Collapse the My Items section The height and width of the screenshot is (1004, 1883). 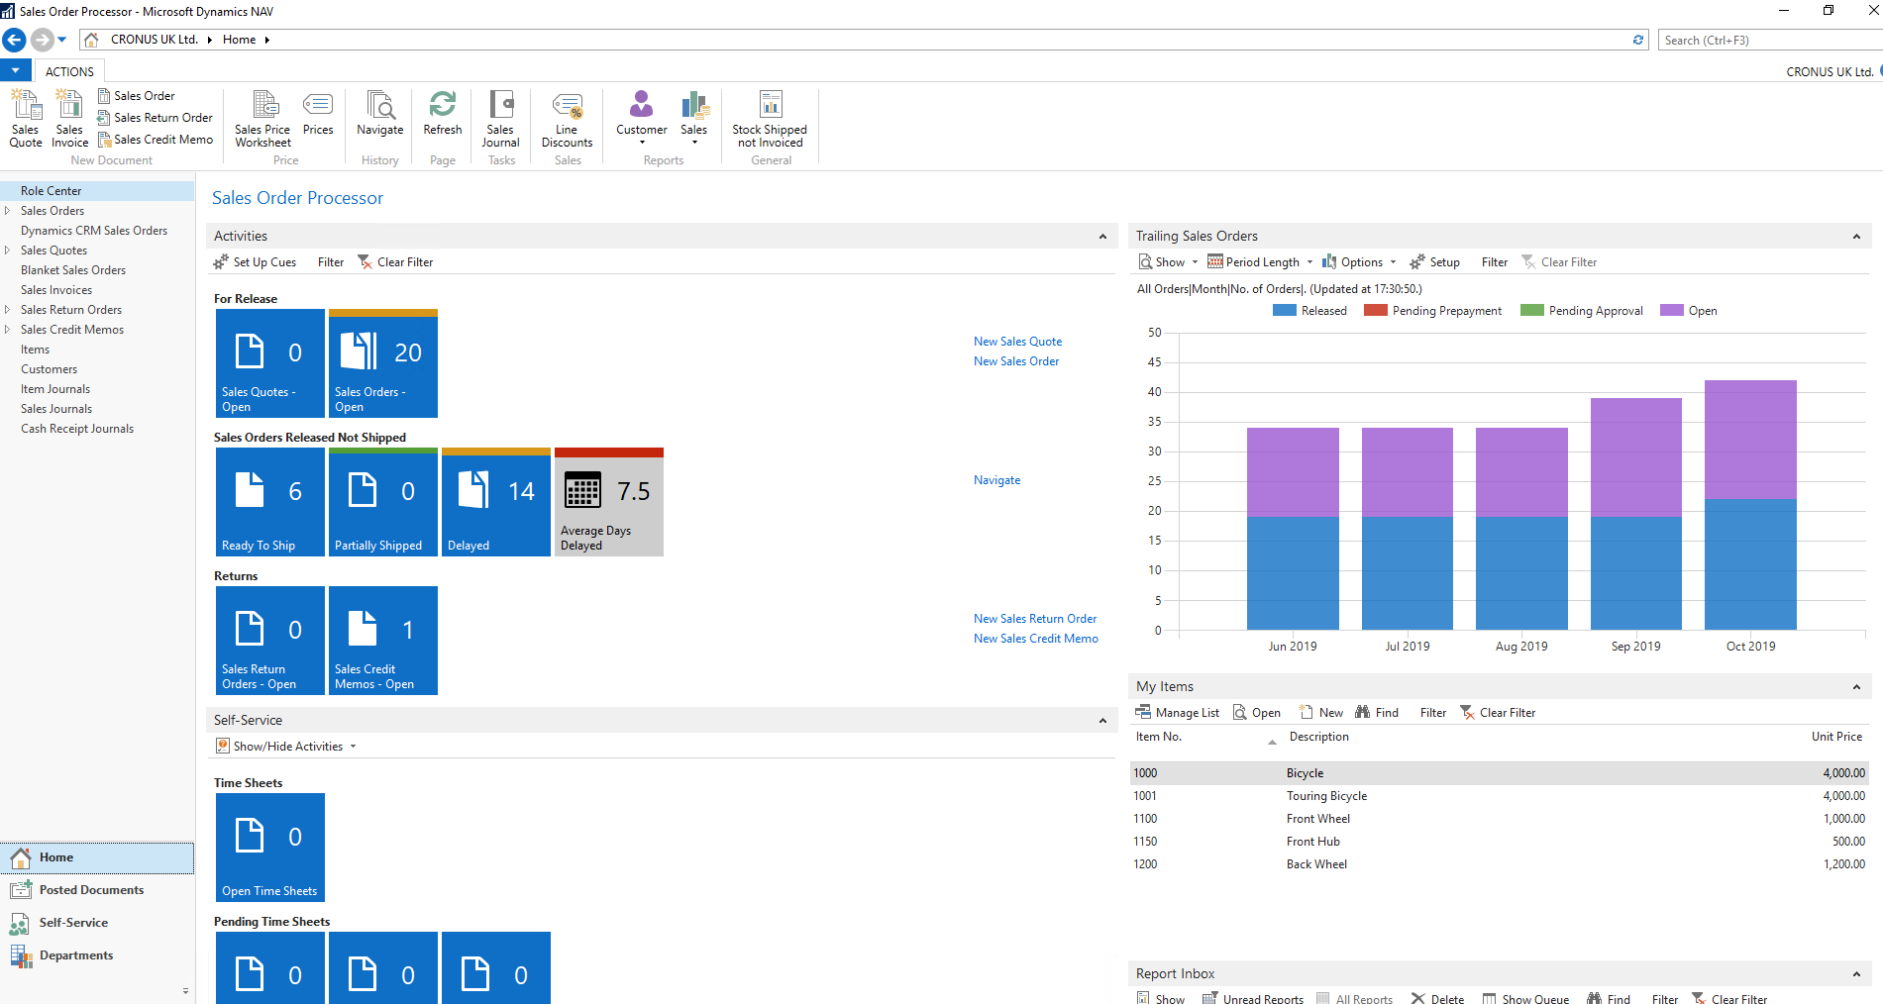pos(1856,687)
